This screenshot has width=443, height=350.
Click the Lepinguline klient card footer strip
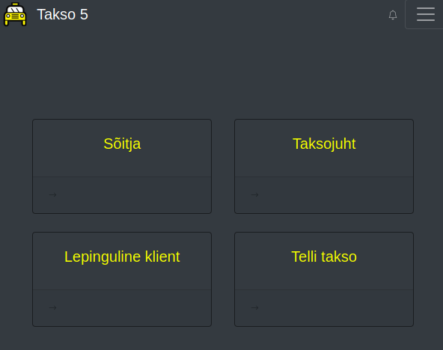point(122,308)
